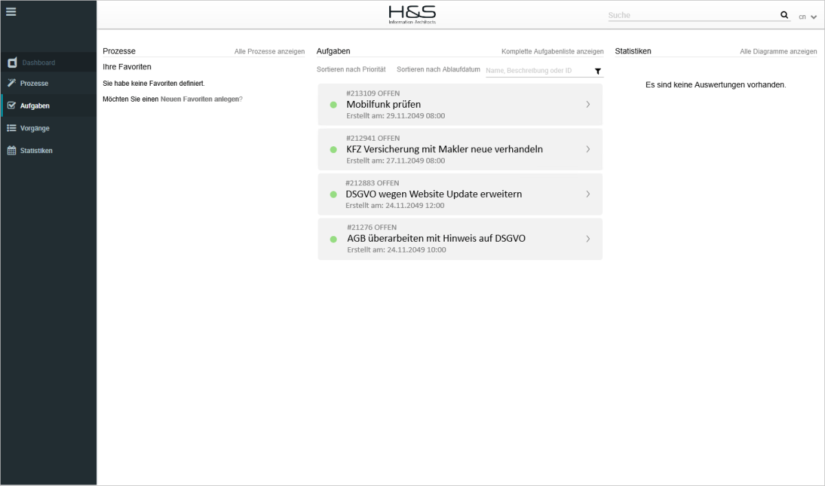Open Prozesse in sidebar
825x486 pixels.
click(48, 83)
